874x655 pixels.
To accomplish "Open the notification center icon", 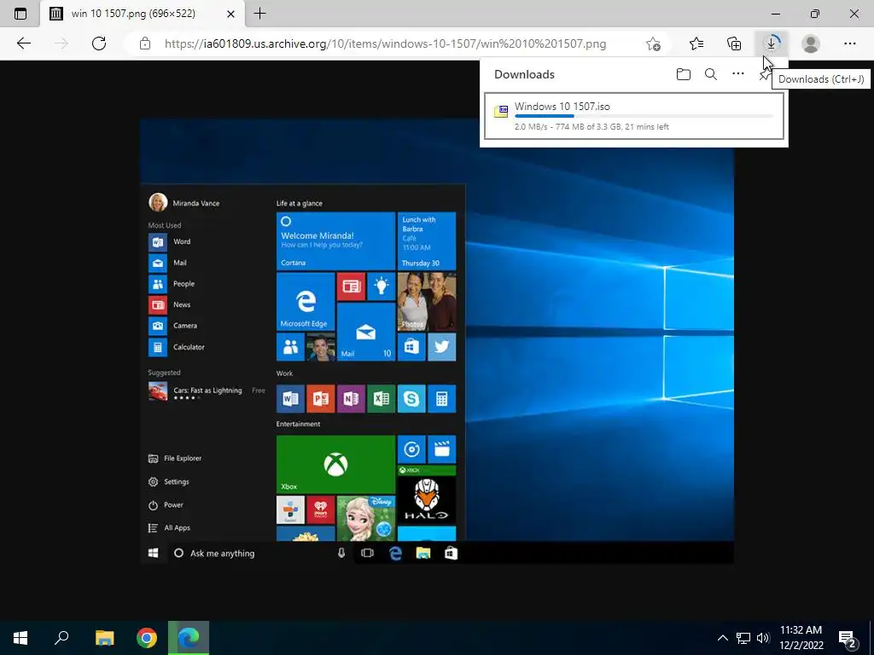I will pos(848,638).
